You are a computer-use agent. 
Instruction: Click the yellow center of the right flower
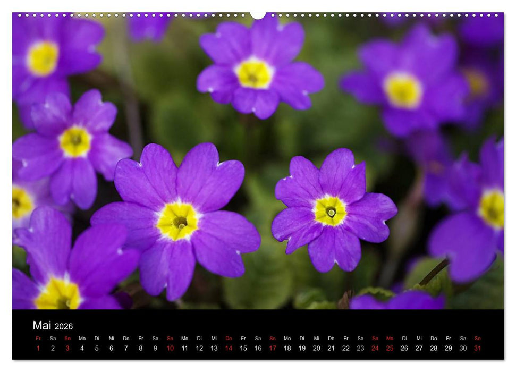332,211
